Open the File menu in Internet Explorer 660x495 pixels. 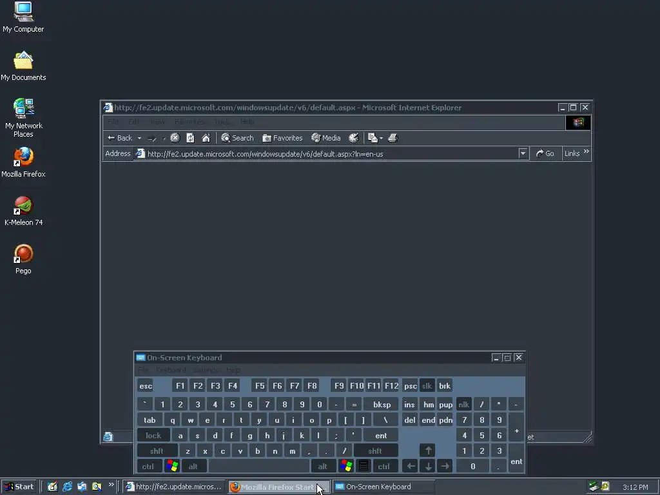point(113,122)
